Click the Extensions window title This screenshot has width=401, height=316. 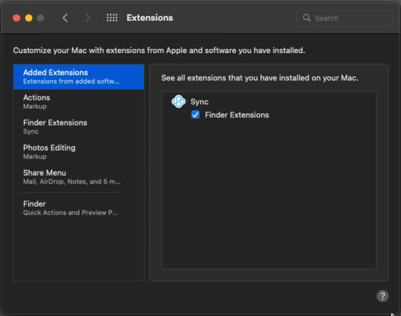coord(150,18)
